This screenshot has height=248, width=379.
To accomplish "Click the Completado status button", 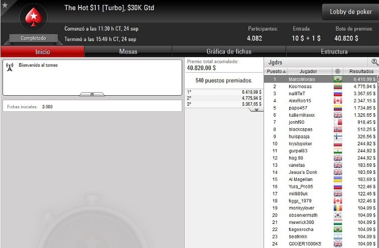I will coord(33,38).
